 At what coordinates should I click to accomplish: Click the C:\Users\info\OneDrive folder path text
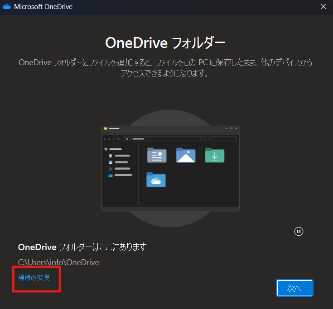click(x=58, y=262)
